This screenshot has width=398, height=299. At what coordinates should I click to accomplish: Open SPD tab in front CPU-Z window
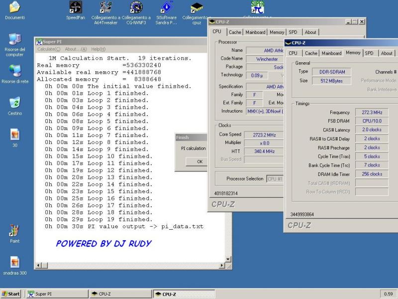coord(369,53)
